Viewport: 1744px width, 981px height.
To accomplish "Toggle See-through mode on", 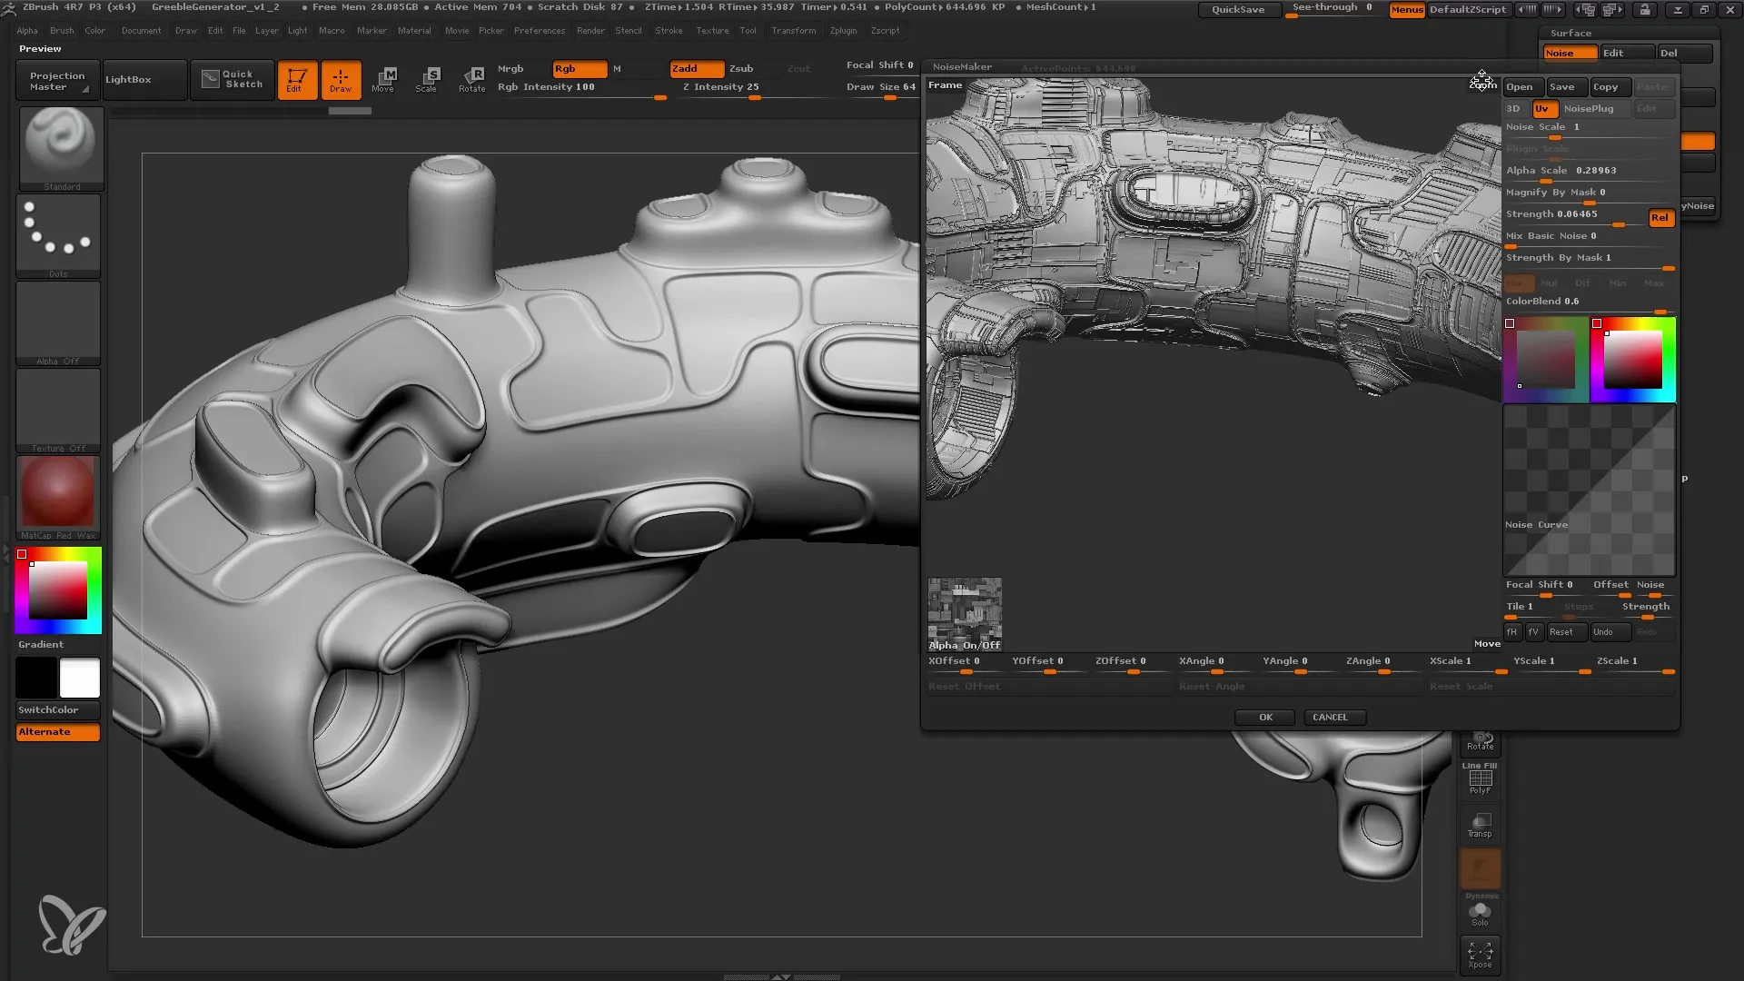I will 1333,8.
